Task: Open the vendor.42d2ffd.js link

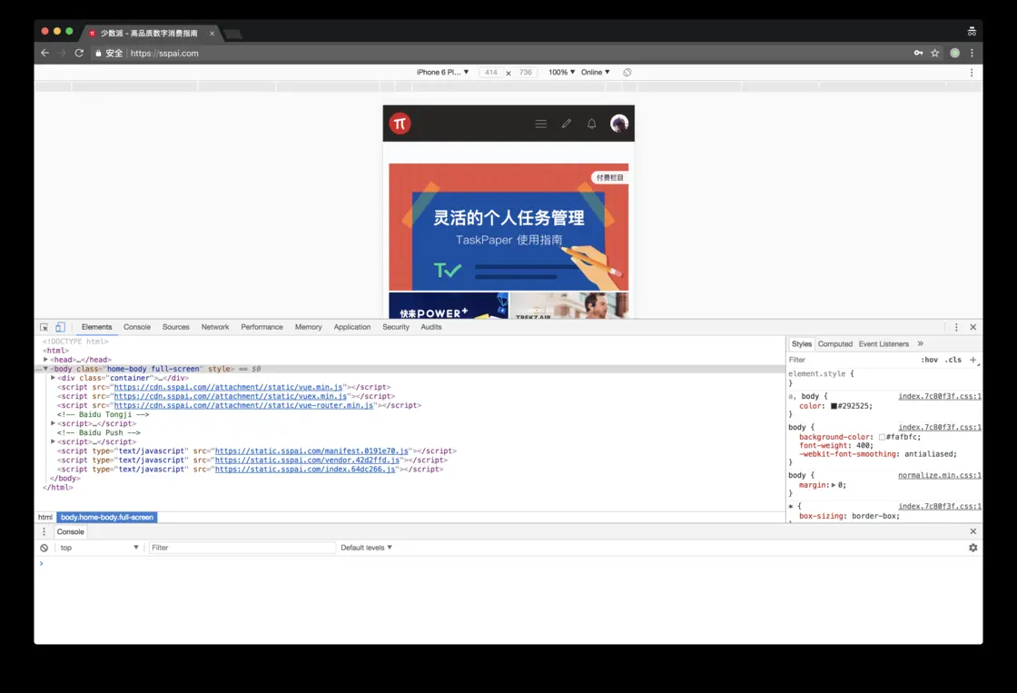Action: click(308, 460)
